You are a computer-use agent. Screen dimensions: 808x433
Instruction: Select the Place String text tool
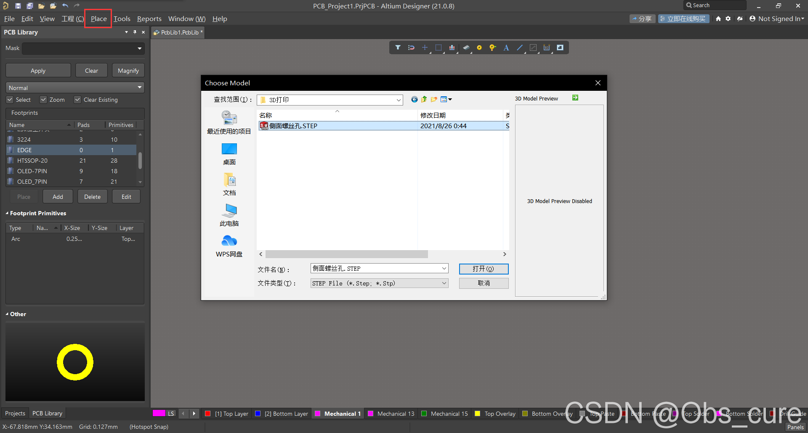click(506, 48)
